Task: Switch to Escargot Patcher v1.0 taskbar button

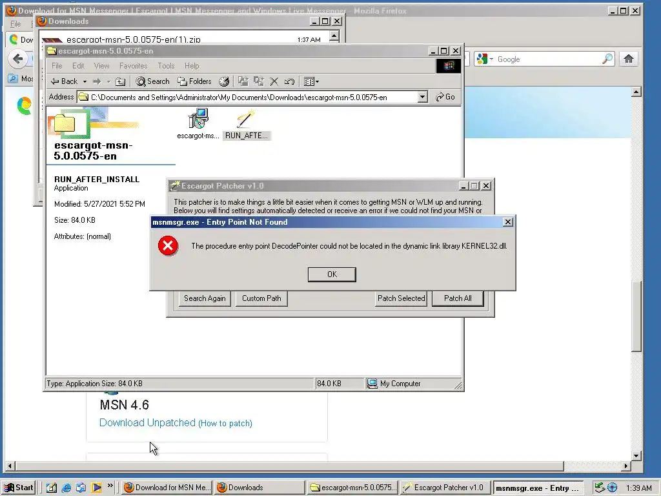Action: point(445,488)
